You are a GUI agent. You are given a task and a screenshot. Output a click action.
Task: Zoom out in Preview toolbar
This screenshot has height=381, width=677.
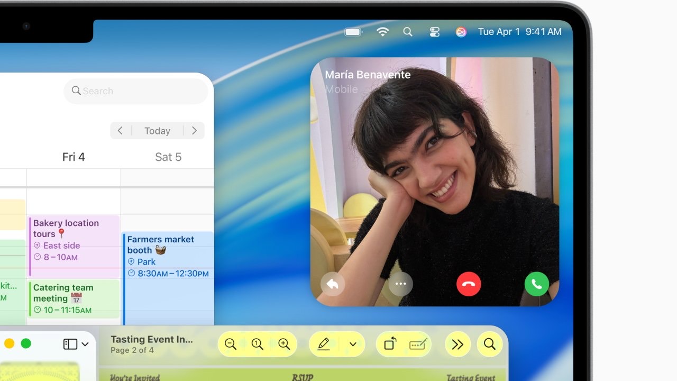click(x=231, y=344)
